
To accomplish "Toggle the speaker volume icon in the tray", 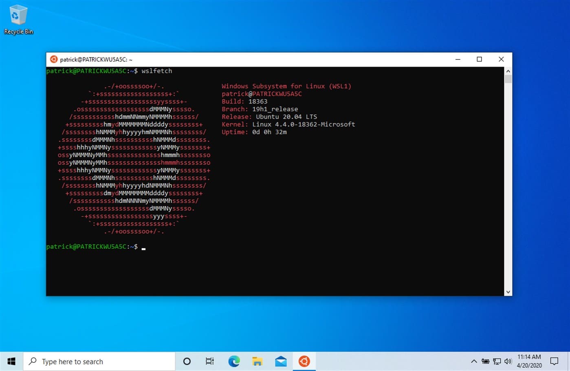I will coord(508,361).
